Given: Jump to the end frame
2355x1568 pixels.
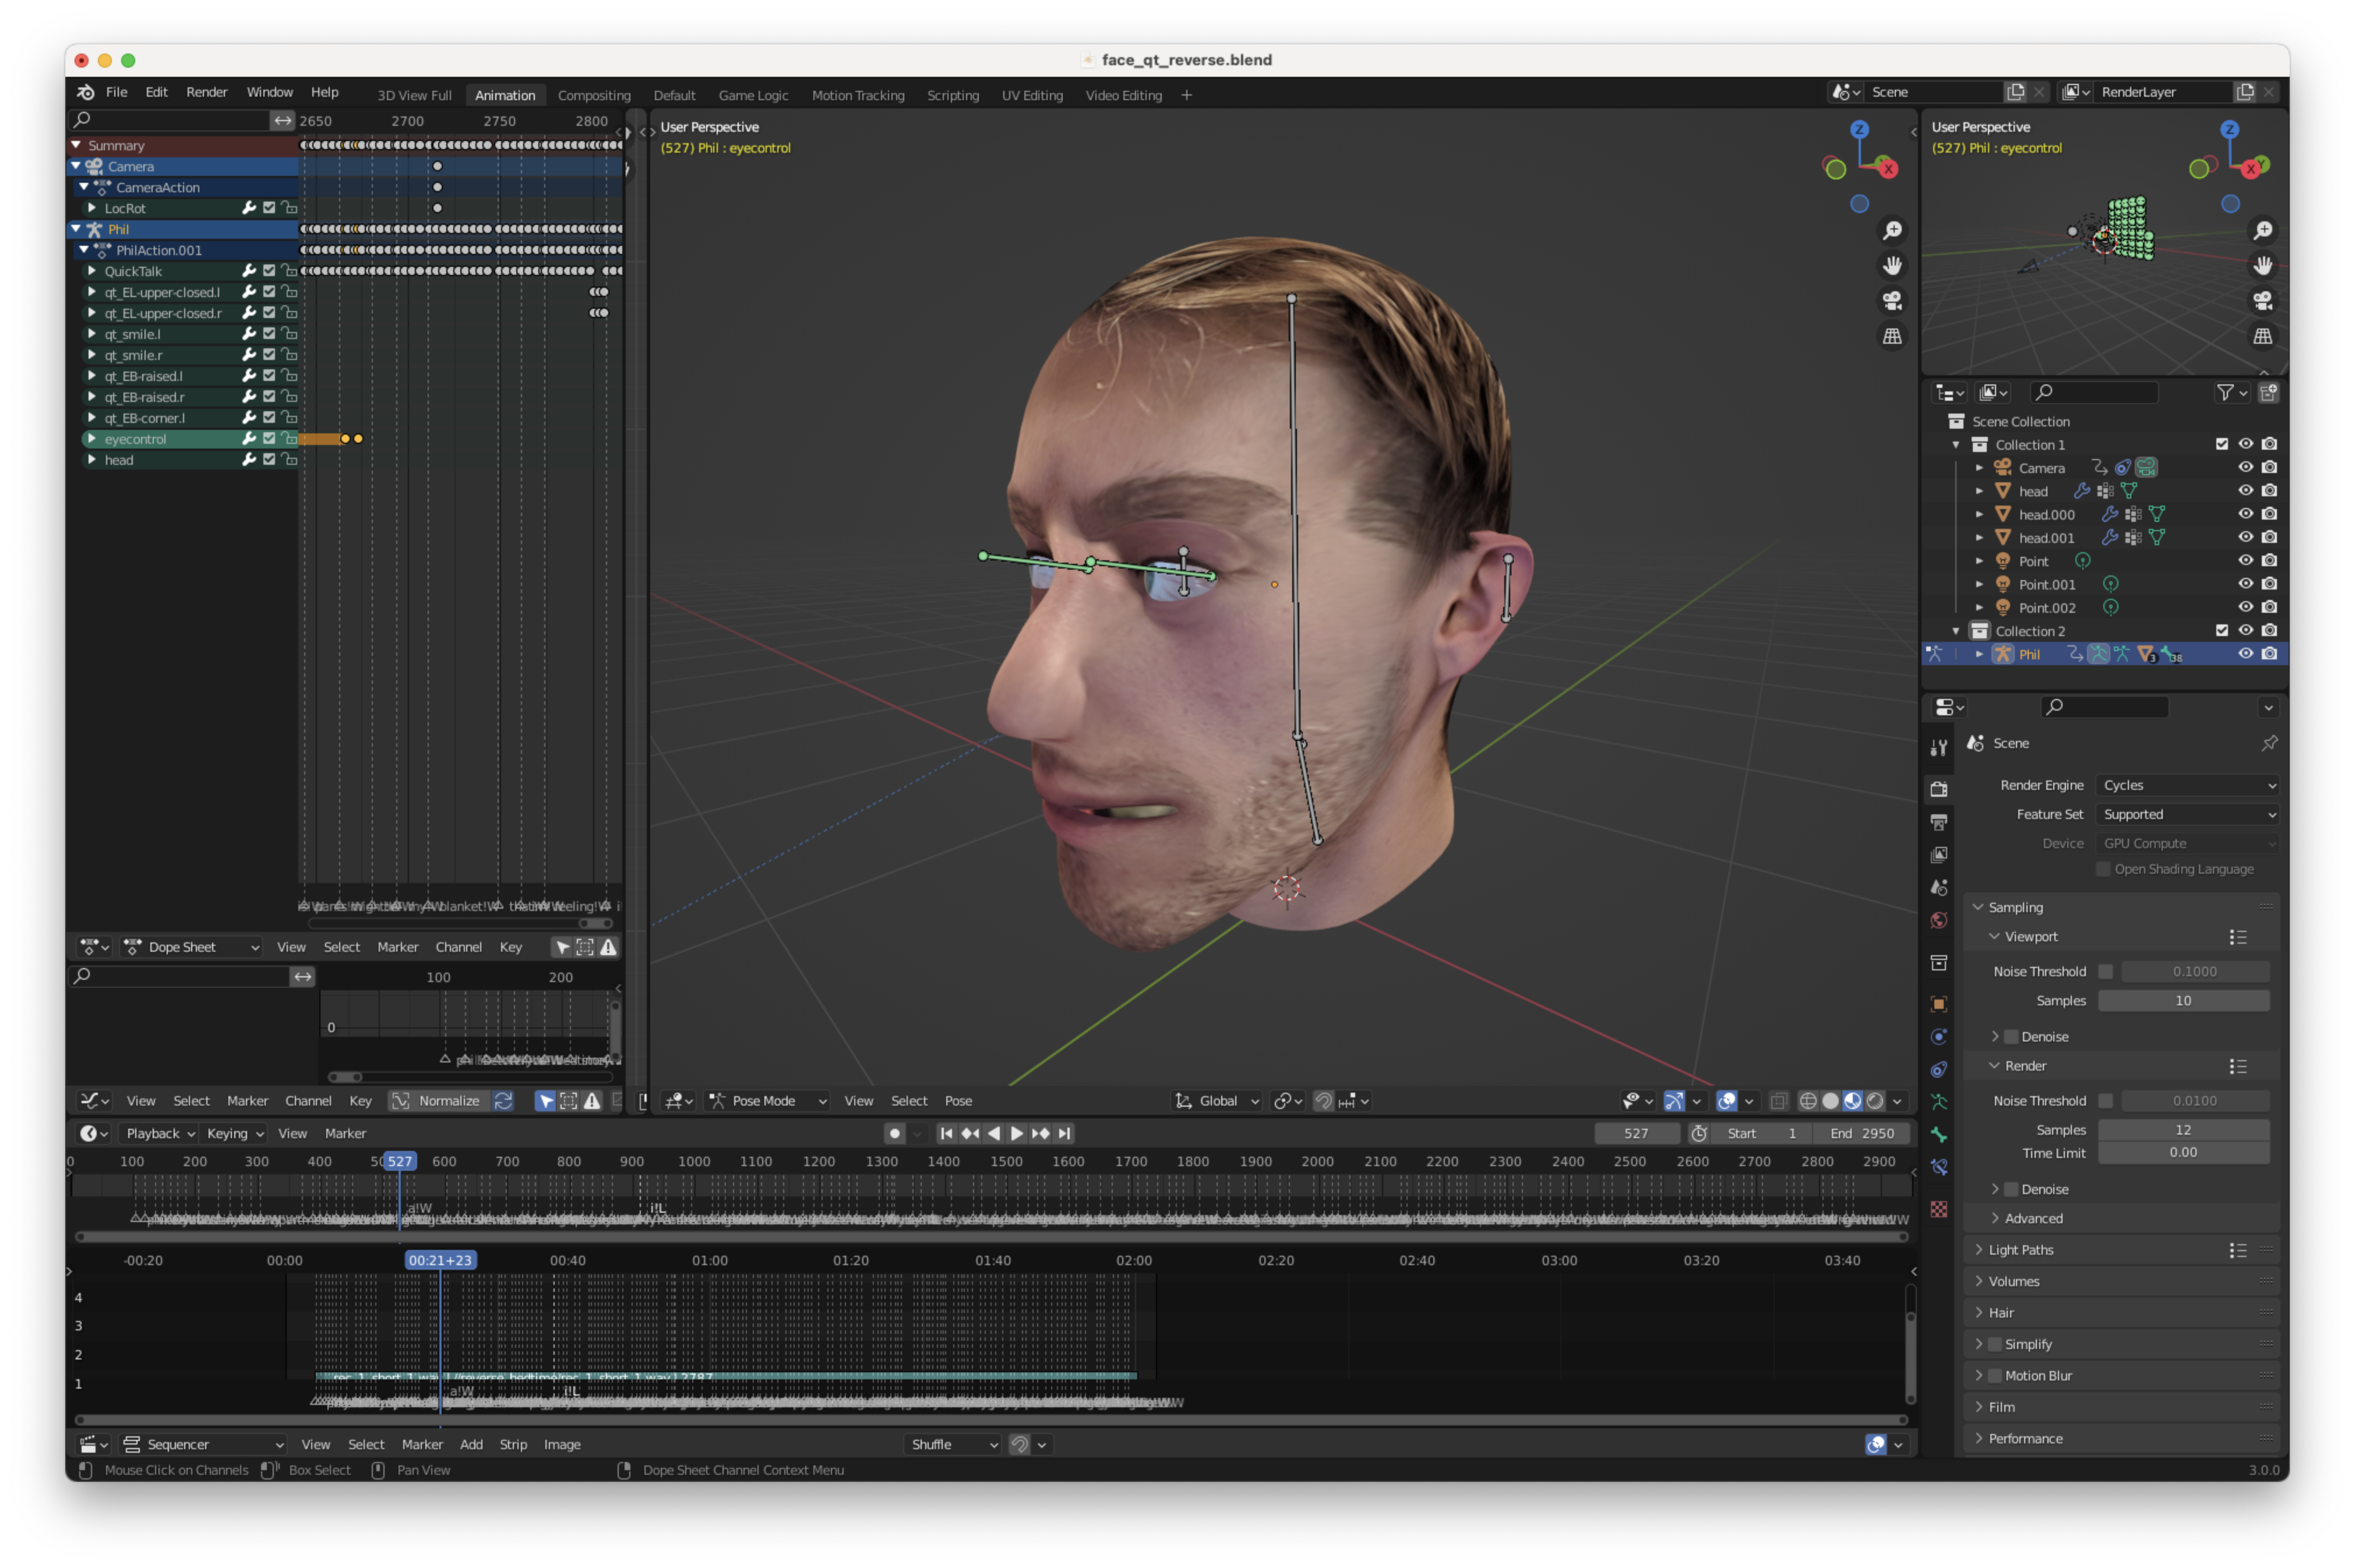Looking at the screenshot, I should tap(1065, 1133).
